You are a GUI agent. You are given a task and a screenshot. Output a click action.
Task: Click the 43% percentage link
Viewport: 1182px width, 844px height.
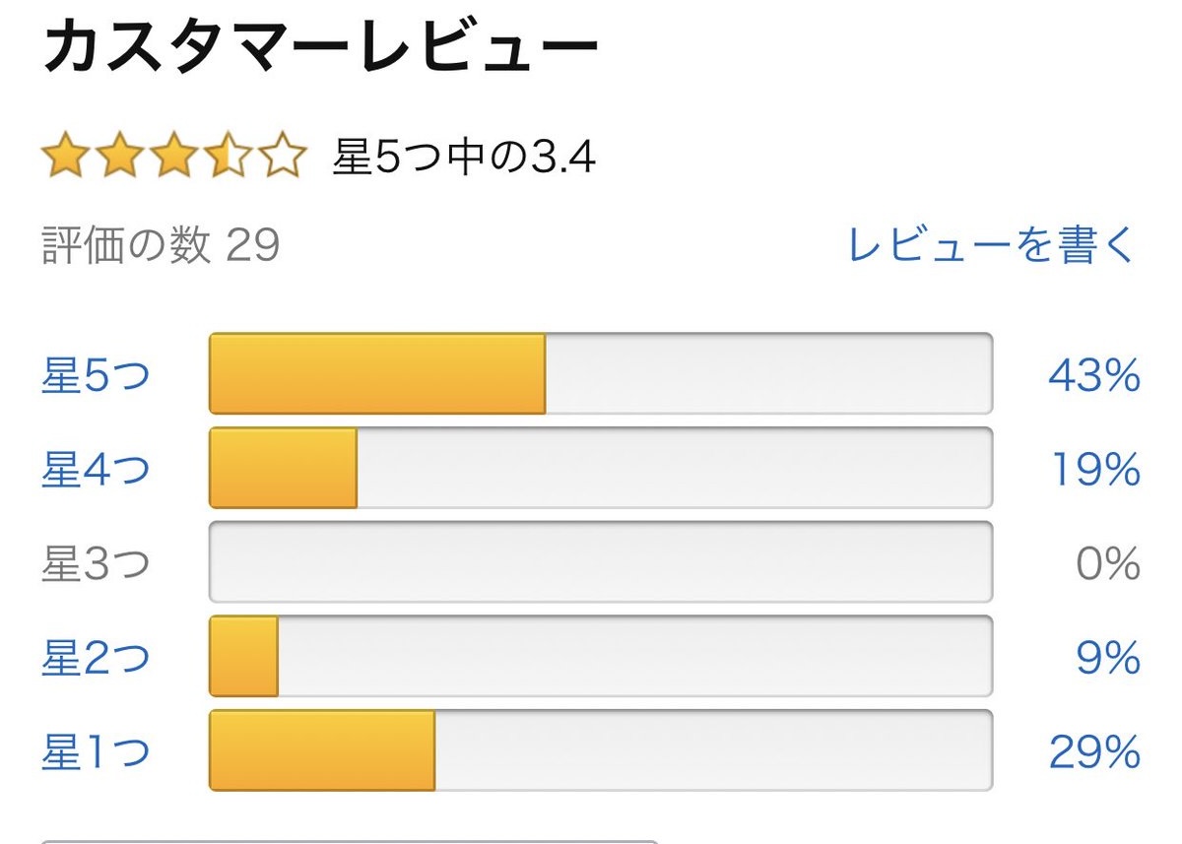coord(1093,375)
